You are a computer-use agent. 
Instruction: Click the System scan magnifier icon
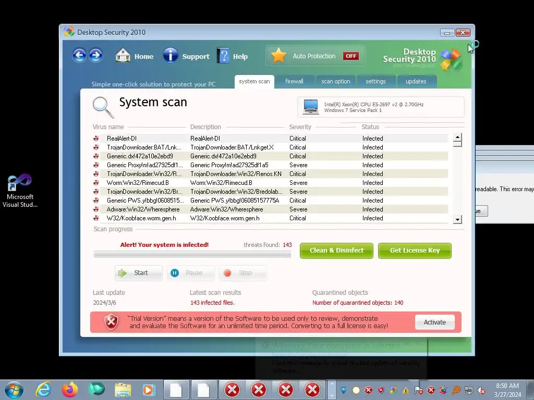103,107
